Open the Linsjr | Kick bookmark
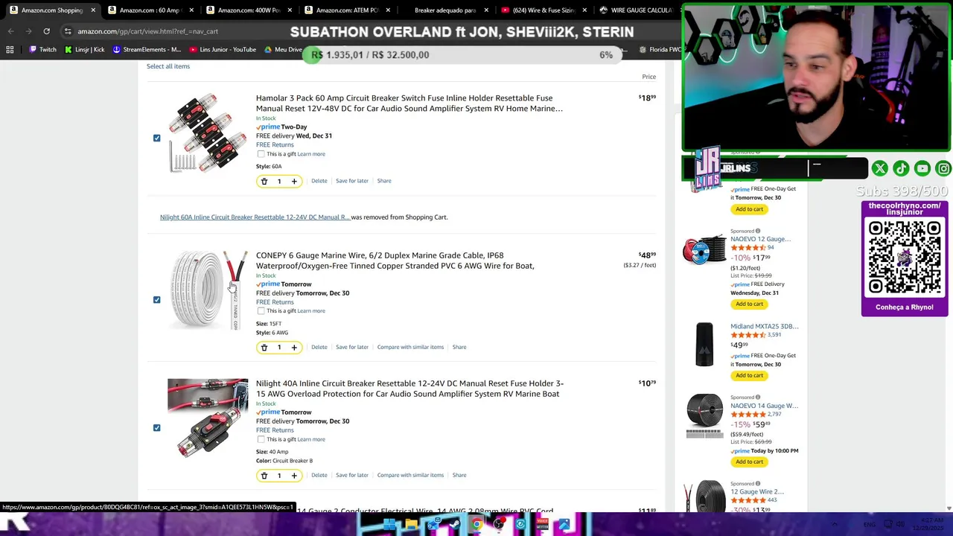 [85, 50]
